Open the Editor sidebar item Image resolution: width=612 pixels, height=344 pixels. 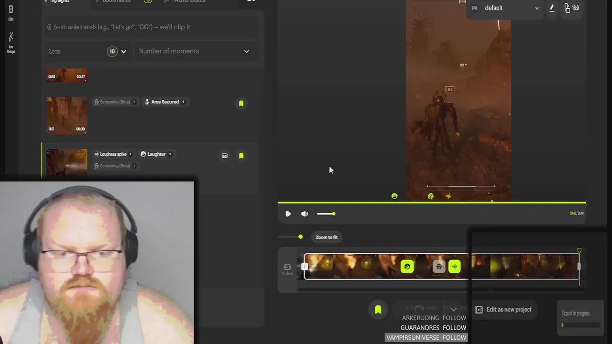pos(11,12)
